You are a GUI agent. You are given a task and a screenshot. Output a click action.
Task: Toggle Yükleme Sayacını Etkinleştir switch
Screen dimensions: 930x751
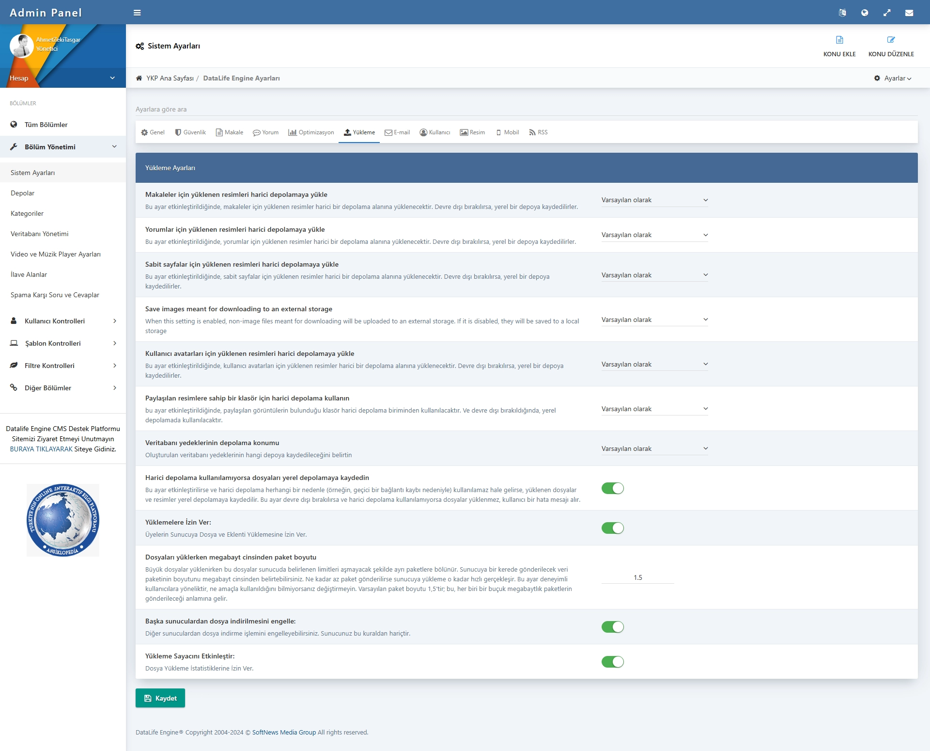612,662
